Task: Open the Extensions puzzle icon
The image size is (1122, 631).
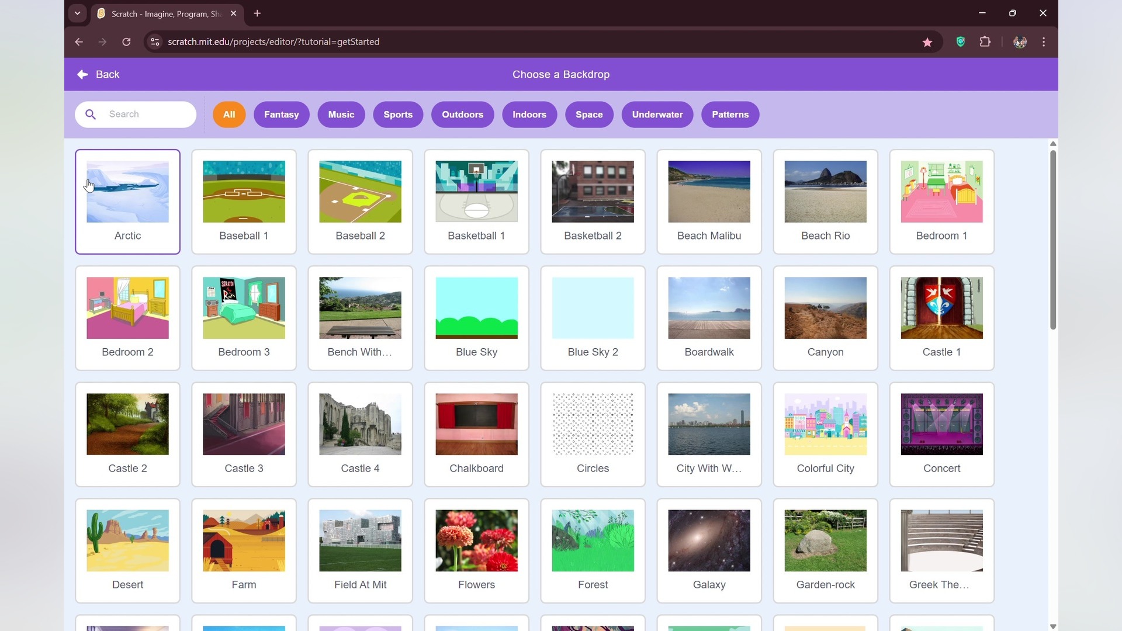Action: 985,42
